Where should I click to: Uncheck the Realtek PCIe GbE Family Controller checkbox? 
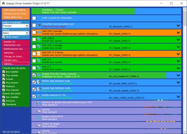click(34, 75)
